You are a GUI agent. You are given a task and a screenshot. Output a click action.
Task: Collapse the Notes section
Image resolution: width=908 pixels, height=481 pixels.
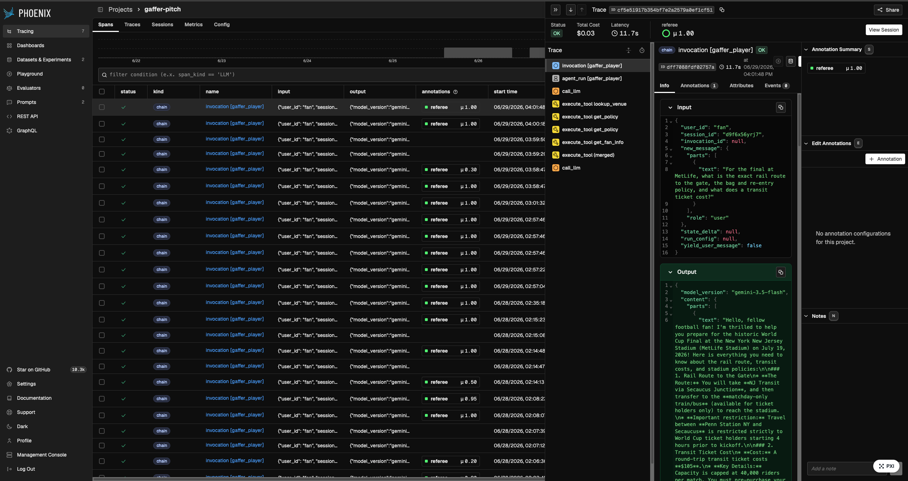[806, 316]
